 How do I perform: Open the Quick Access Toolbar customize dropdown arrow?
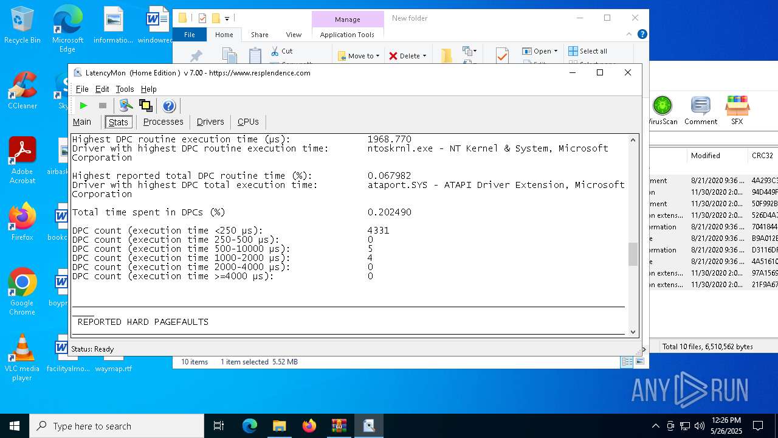pos(227,18)
